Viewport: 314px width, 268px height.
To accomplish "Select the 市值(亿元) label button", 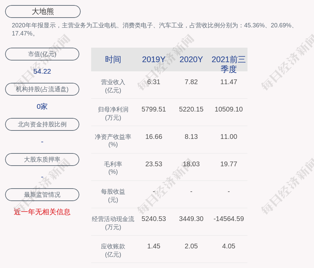I will coord(42,54).
